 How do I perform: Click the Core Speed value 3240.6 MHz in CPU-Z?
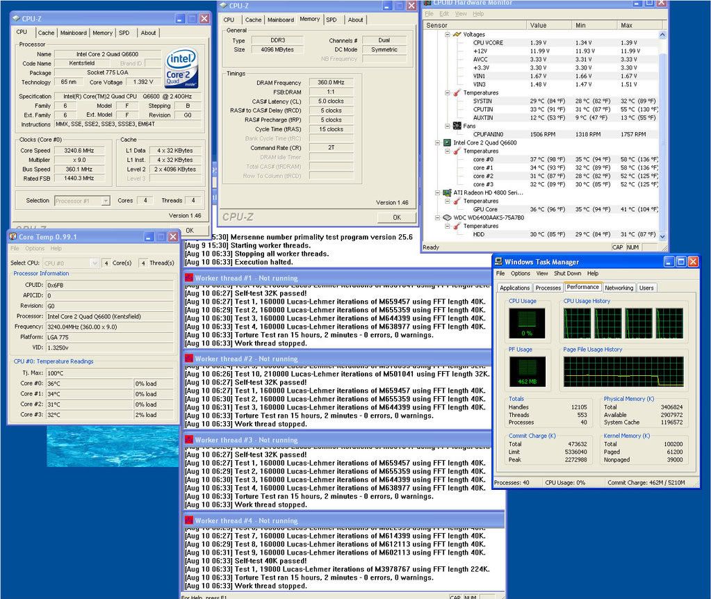point(79,151)
